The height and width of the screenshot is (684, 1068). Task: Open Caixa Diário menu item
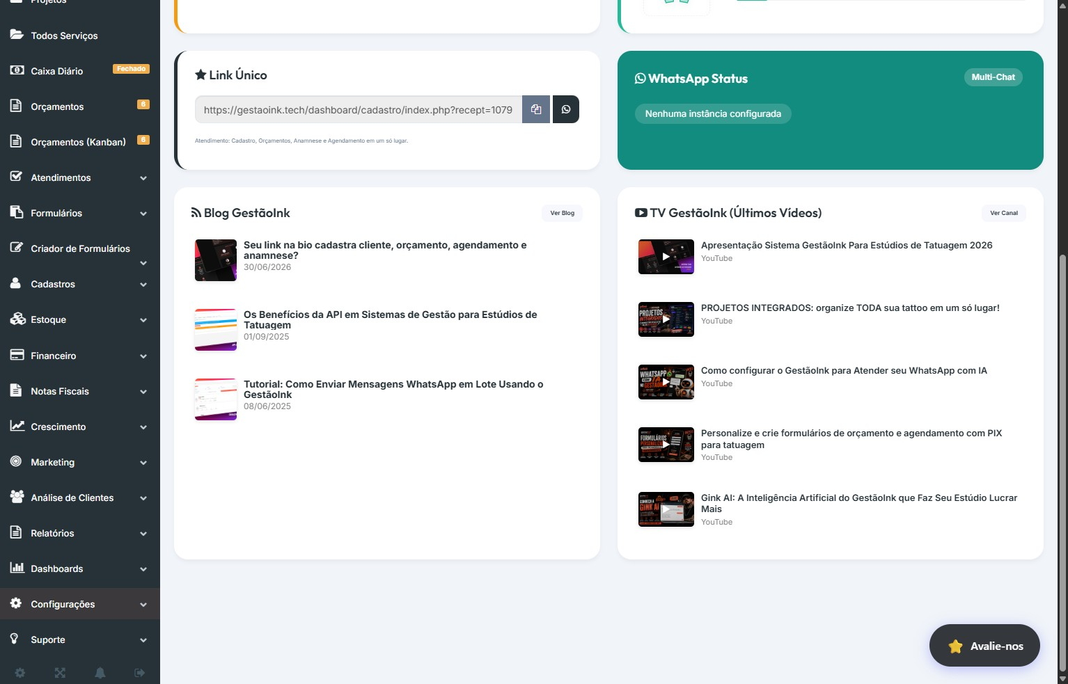80,71
